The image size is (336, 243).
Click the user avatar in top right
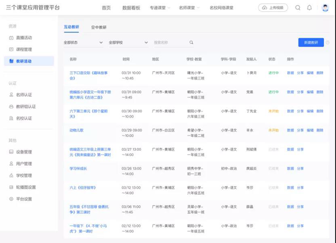click(325, 8)
